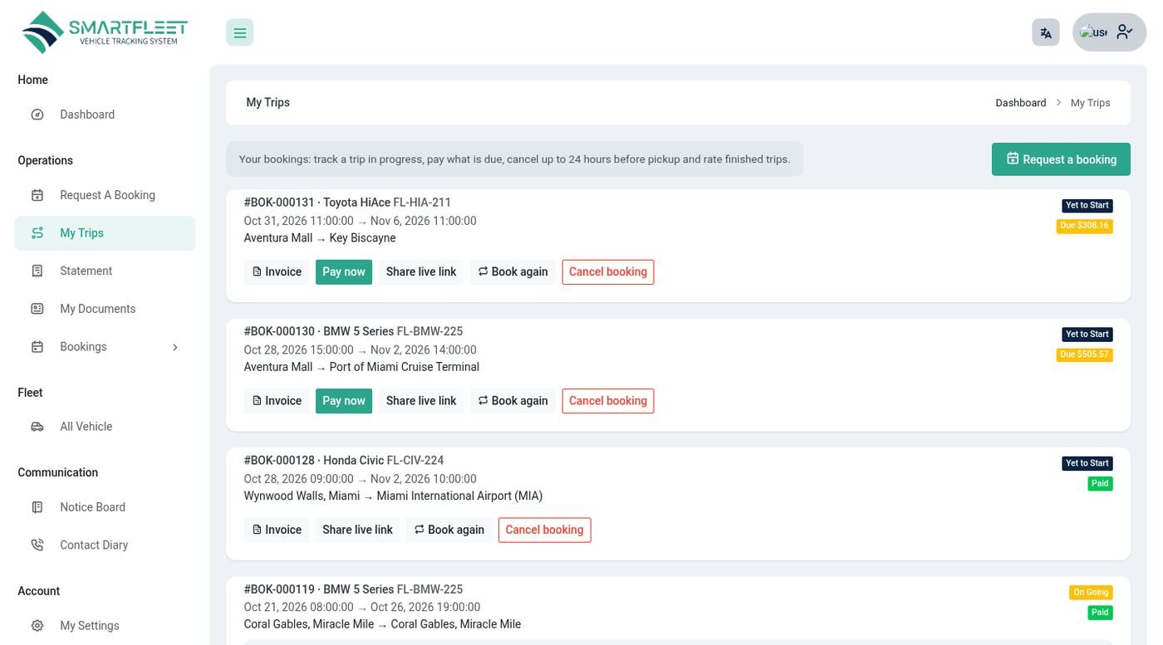Image resolution: width=1163 pixels, height=645 pixels.
Task: Share live link for Honda Civic booking
Action: tap(357, 530)
